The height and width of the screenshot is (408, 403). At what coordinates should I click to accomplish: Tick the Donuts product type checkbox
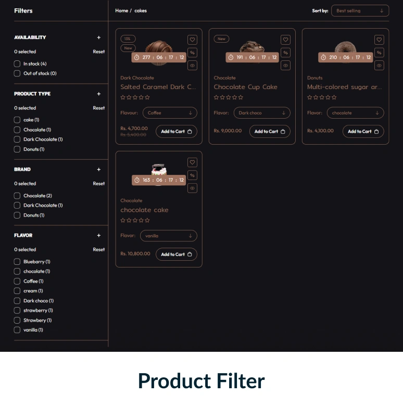pyautogui.click(x=17, y=149)
